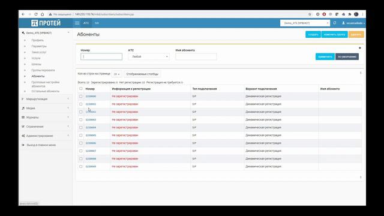
Task: Check the box for subscriber 1230005
Action: pyautogui.click(x=81, y=135)
